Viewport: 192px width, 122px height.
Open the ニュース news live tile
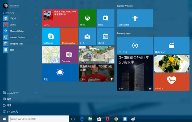pos(60,18)
